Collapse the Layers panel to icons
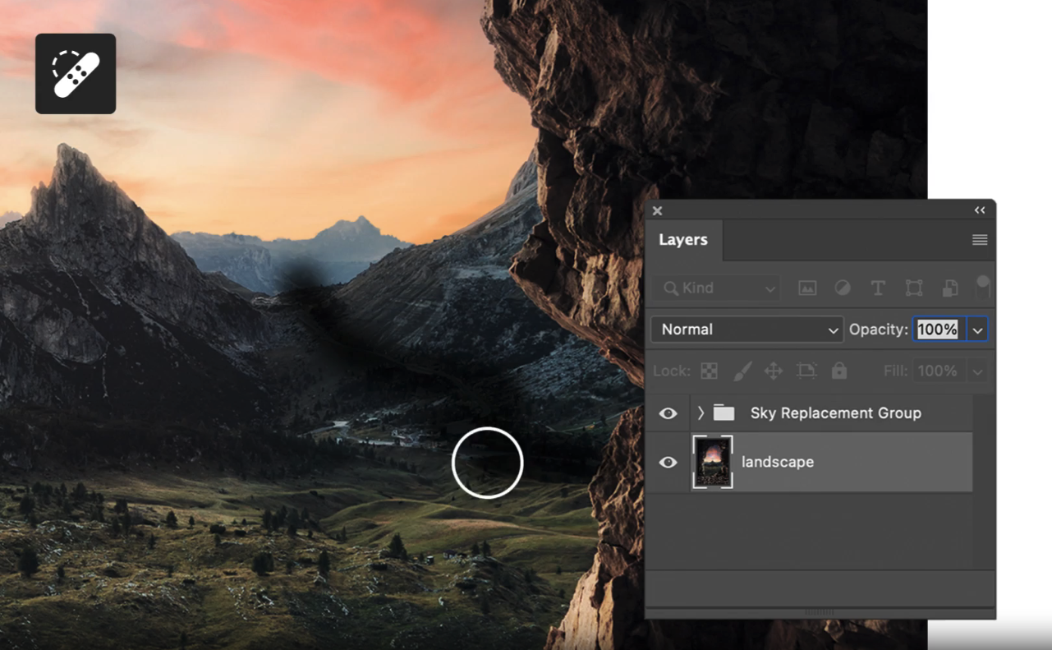 [979, 210]
